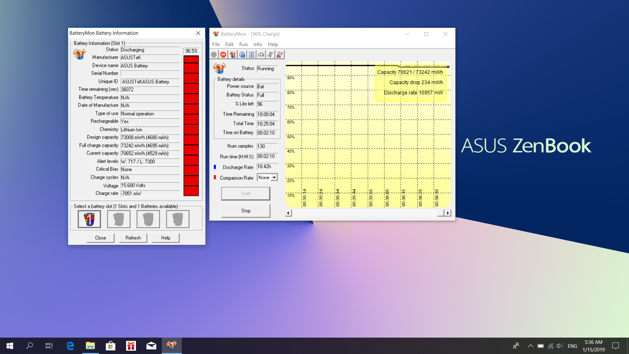Open battery information via the toolbar battery icon

[233, 55]
